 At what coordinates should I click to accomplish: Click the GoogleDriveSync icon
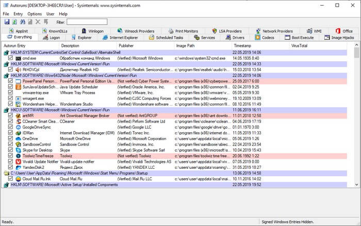(18, 127)
